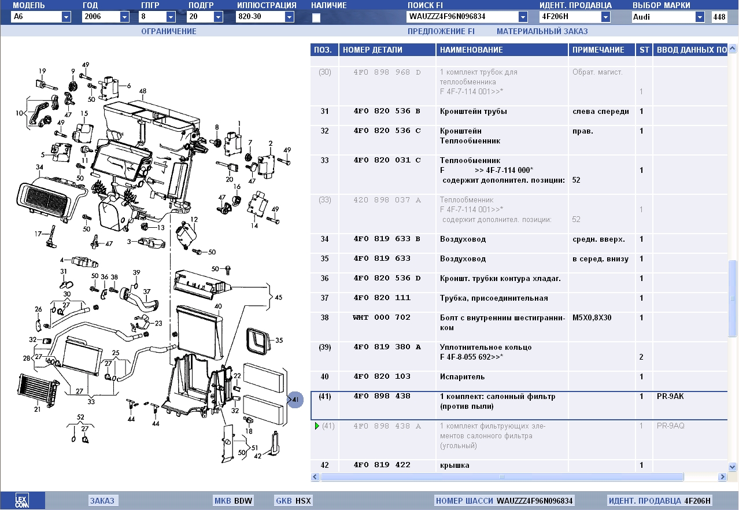Click the НОМЕР ДЕТАЛИ column header

387,50
